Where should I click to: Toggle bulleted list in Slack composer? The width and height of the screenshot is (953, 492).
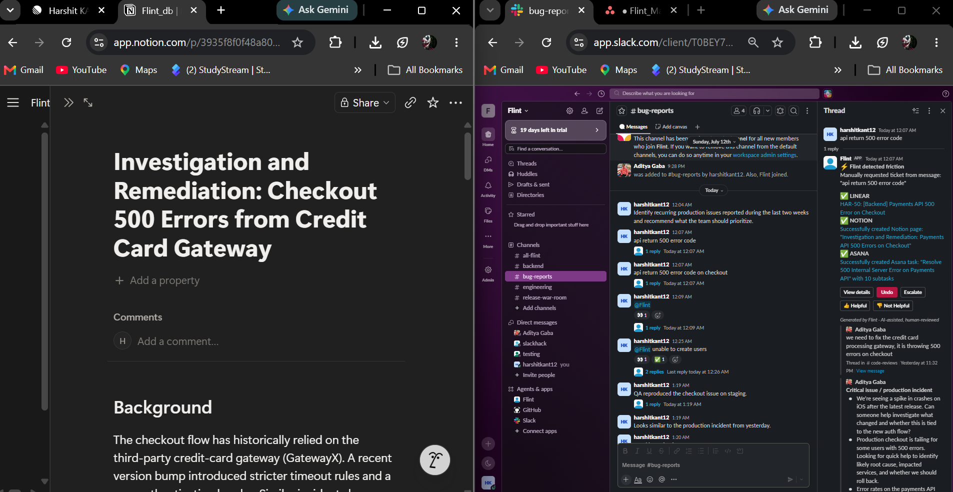[700, 450]
